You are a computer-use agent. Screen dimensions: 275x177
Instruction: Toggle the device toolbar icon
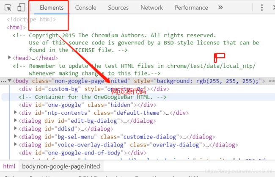pos(21,8)
